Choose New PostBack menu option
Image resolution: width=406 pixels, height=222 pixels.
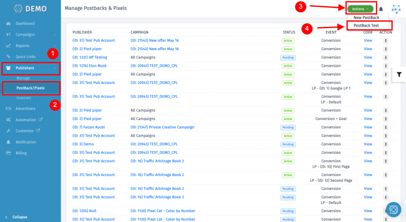(x=366, y=17)
